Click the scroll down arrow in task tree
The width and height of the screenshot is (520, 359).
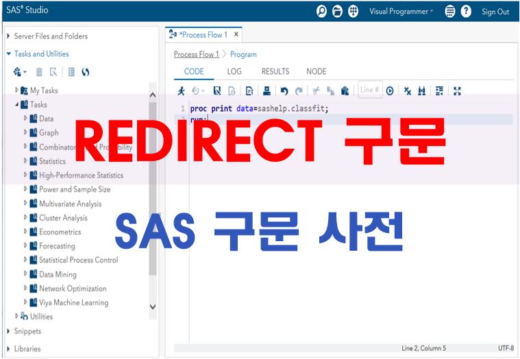click(x=153, y=307)
